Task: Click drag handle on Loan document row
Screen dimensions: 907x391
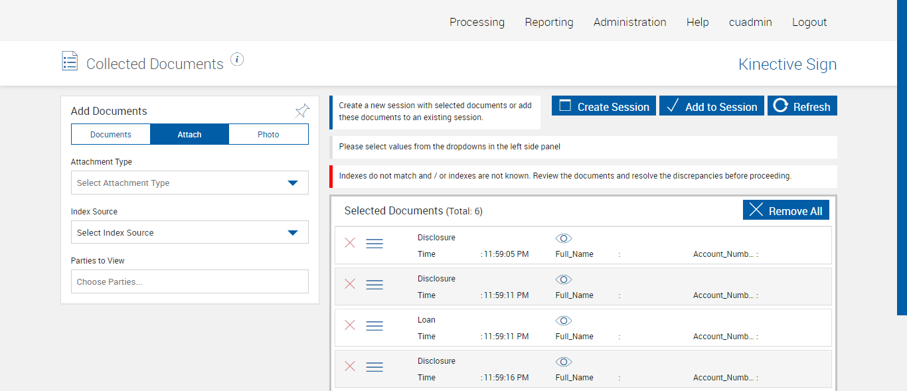Action: [374, 326]
